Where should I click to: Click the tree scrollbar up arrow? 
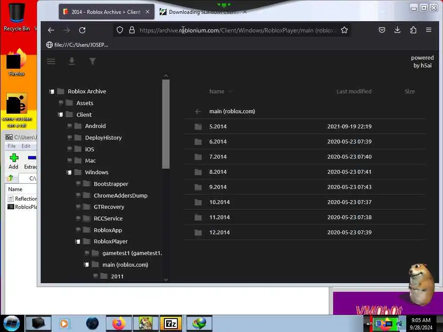(x=166, y=76)
